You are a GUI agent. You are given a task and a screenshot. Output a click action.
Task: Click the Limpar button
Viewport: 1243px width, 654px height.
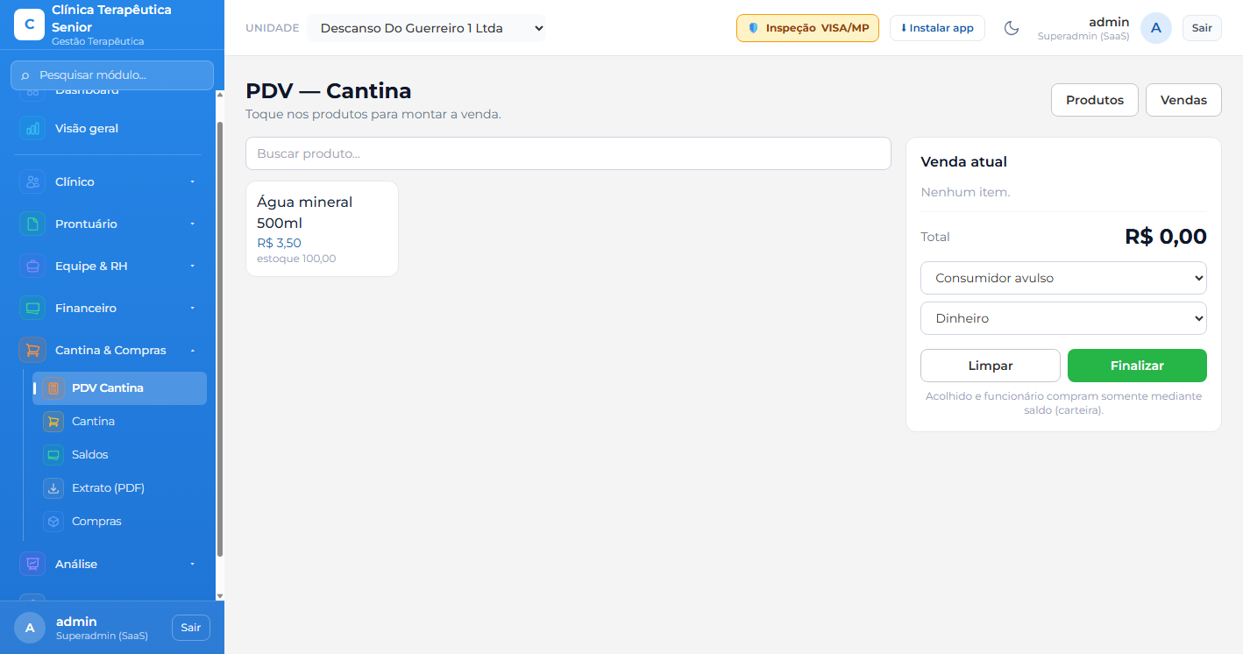(991, 366)
